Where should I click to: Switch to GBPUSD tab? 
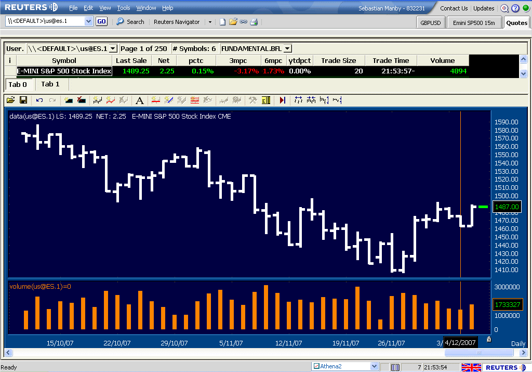click(x=431, y=23)
